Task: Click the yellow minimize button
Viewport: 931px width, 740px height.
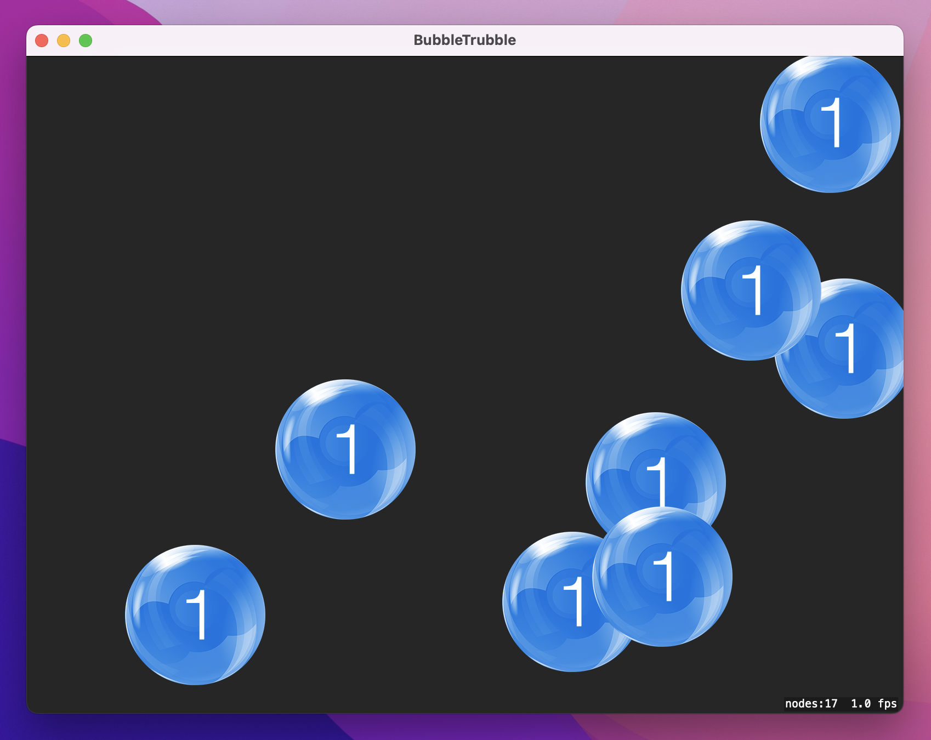Action: [x=64, y=39]
